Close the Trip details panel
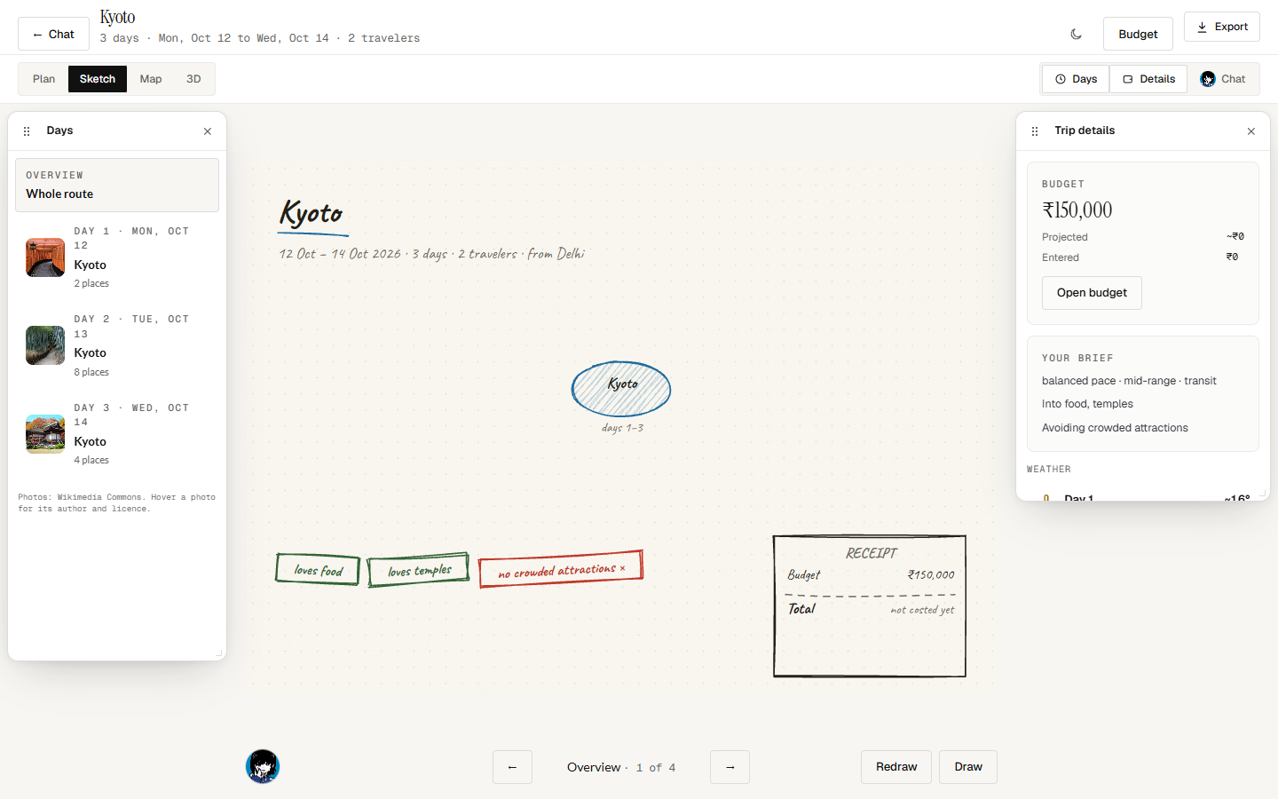The image size is (1278, 799). coord(1251,131)
